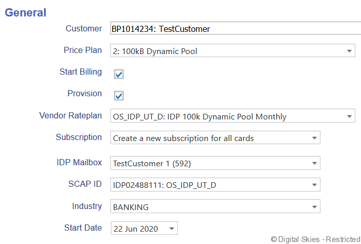Viewport: 361px width, 244px height.
Task: Open the Start Date picker
Action: [x=144, y=229]
